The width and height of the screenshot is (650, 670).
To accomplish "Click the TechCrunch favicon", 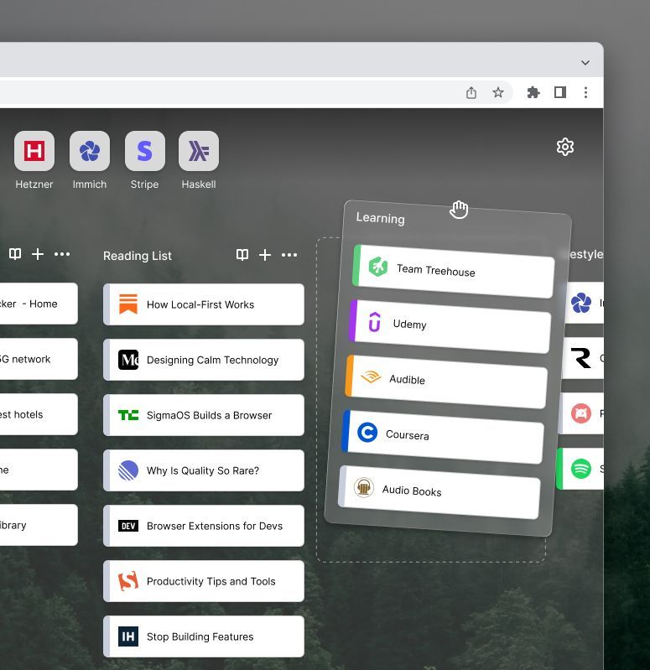I will pyautogui.click(x=128, y=415).
